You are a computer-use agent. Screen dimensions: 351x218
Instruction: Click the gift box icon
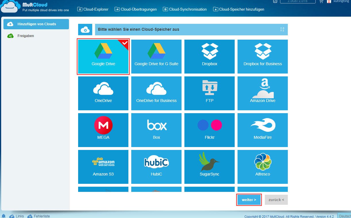329,1
